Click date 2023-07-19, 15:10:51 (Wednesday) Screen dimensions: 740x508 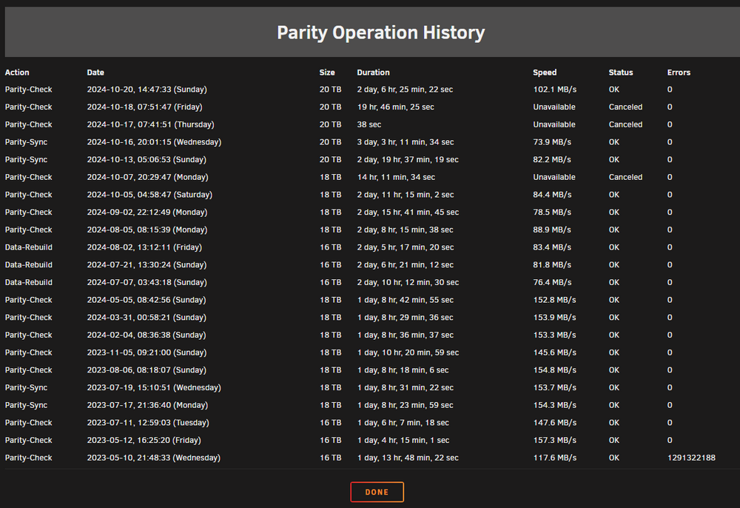tap(154, 387)
